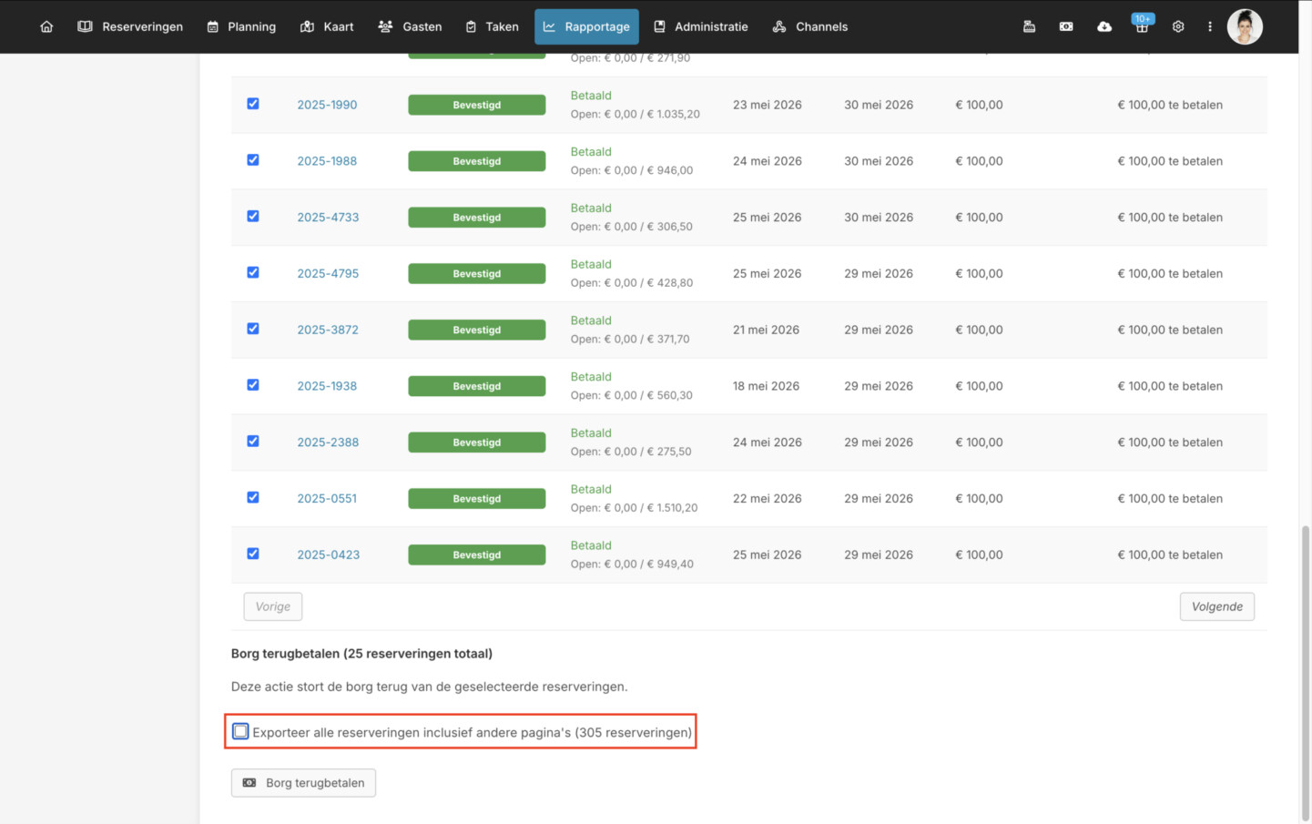Click the vertical page scrollbar

pyautogui.click(x=1306, y=672)
